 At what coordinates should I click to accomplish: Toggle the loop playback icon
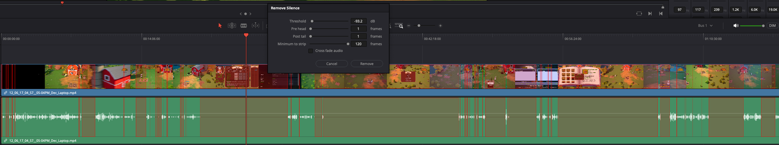639,13
